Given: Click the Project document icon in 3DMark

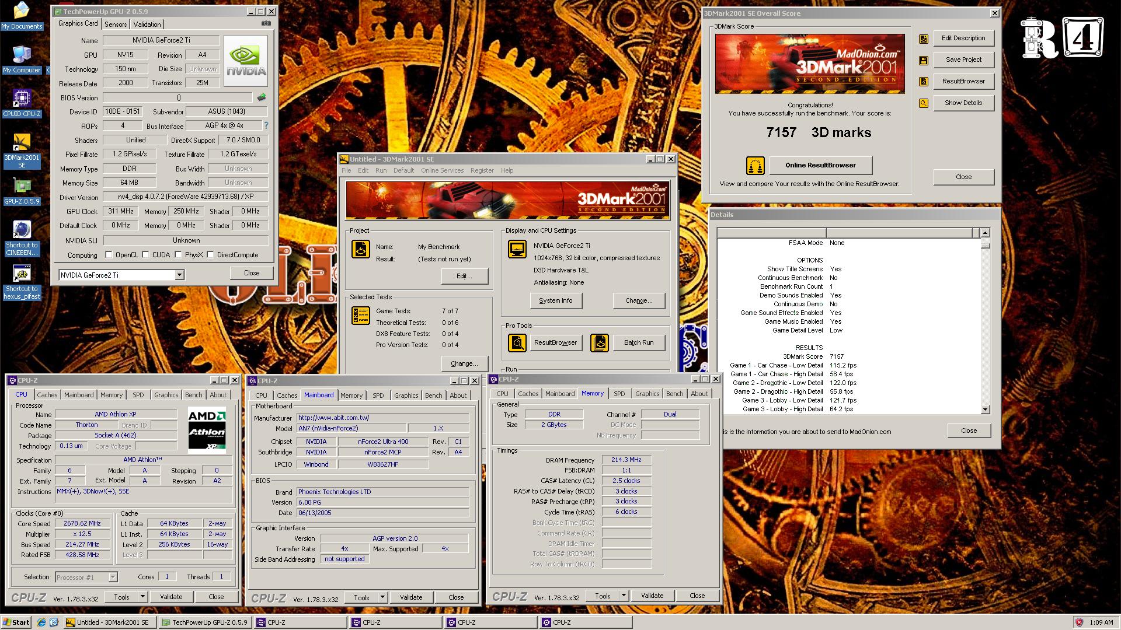Looking at the screenshot, I should click(x=361, y=249).
